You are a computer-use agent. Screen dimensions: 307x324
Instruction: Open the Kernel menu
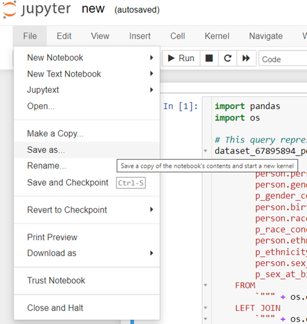point(217,36)
